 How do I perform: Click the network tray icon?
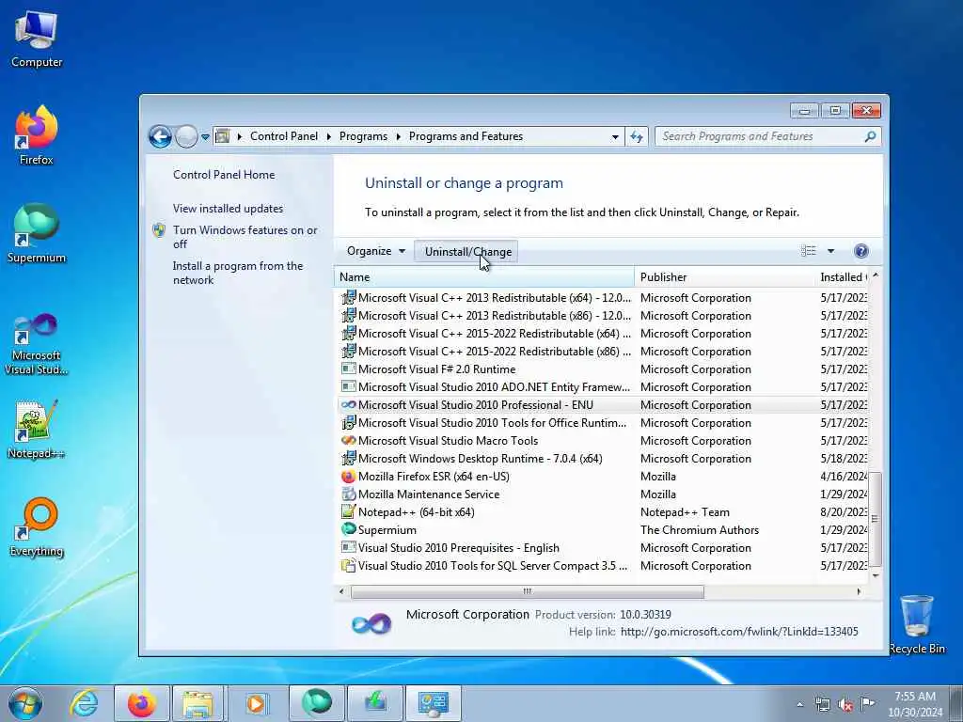tap(822, 704)
